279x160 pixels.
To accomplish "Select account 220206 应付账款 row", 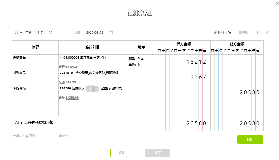I will coord(91,88).
